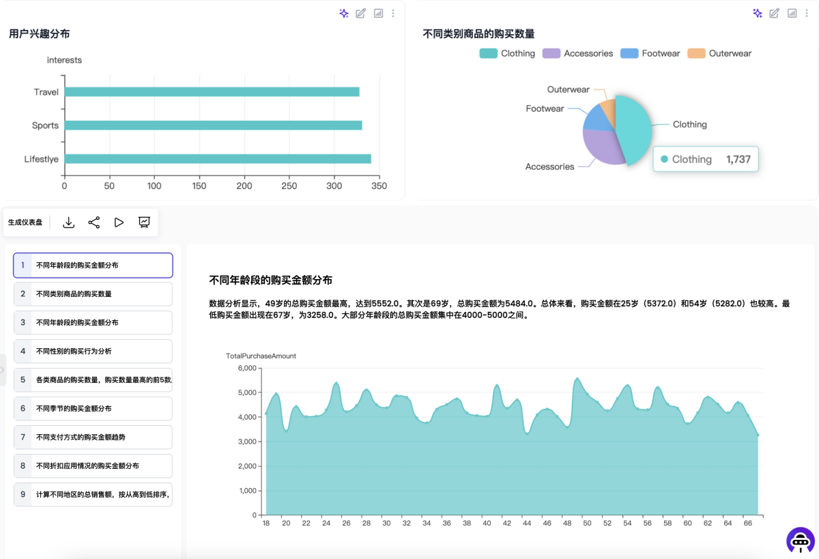Toggle the Clothing legend item in the pie chart
819x559 pixels.
coord(507,53)
